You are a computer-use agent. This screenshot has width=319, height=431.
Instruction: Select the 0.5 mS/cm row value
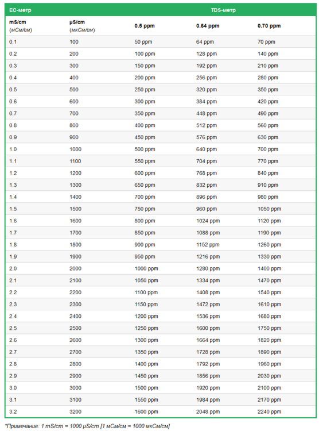[x=13, y=90]
